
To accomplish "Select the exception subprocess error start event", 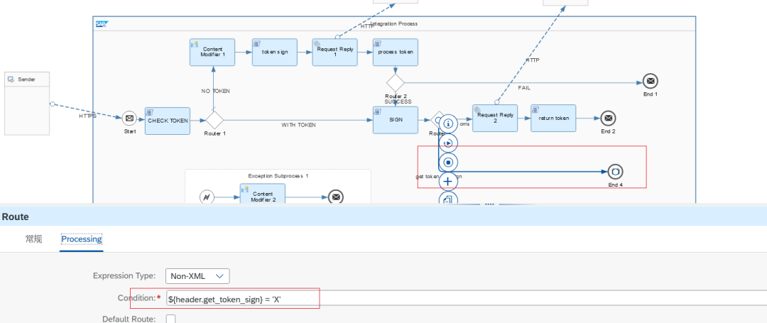I will (x=207, y=197).
